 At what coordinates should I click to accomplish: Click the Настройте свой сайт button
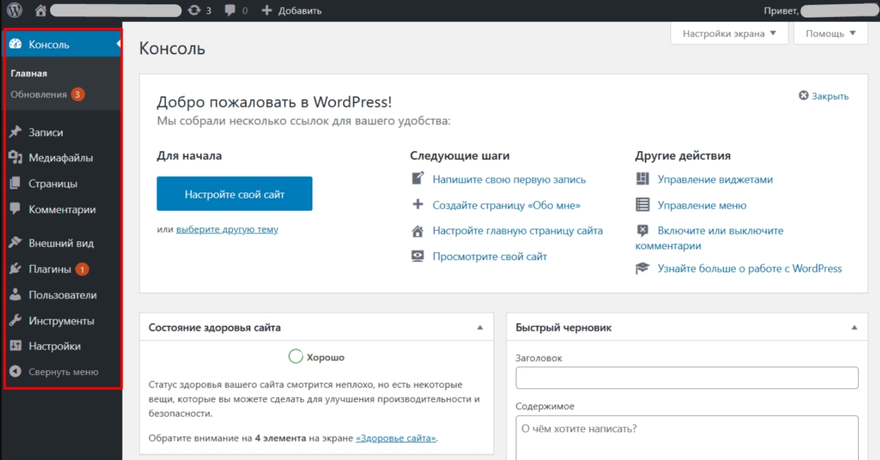[235, 194]
